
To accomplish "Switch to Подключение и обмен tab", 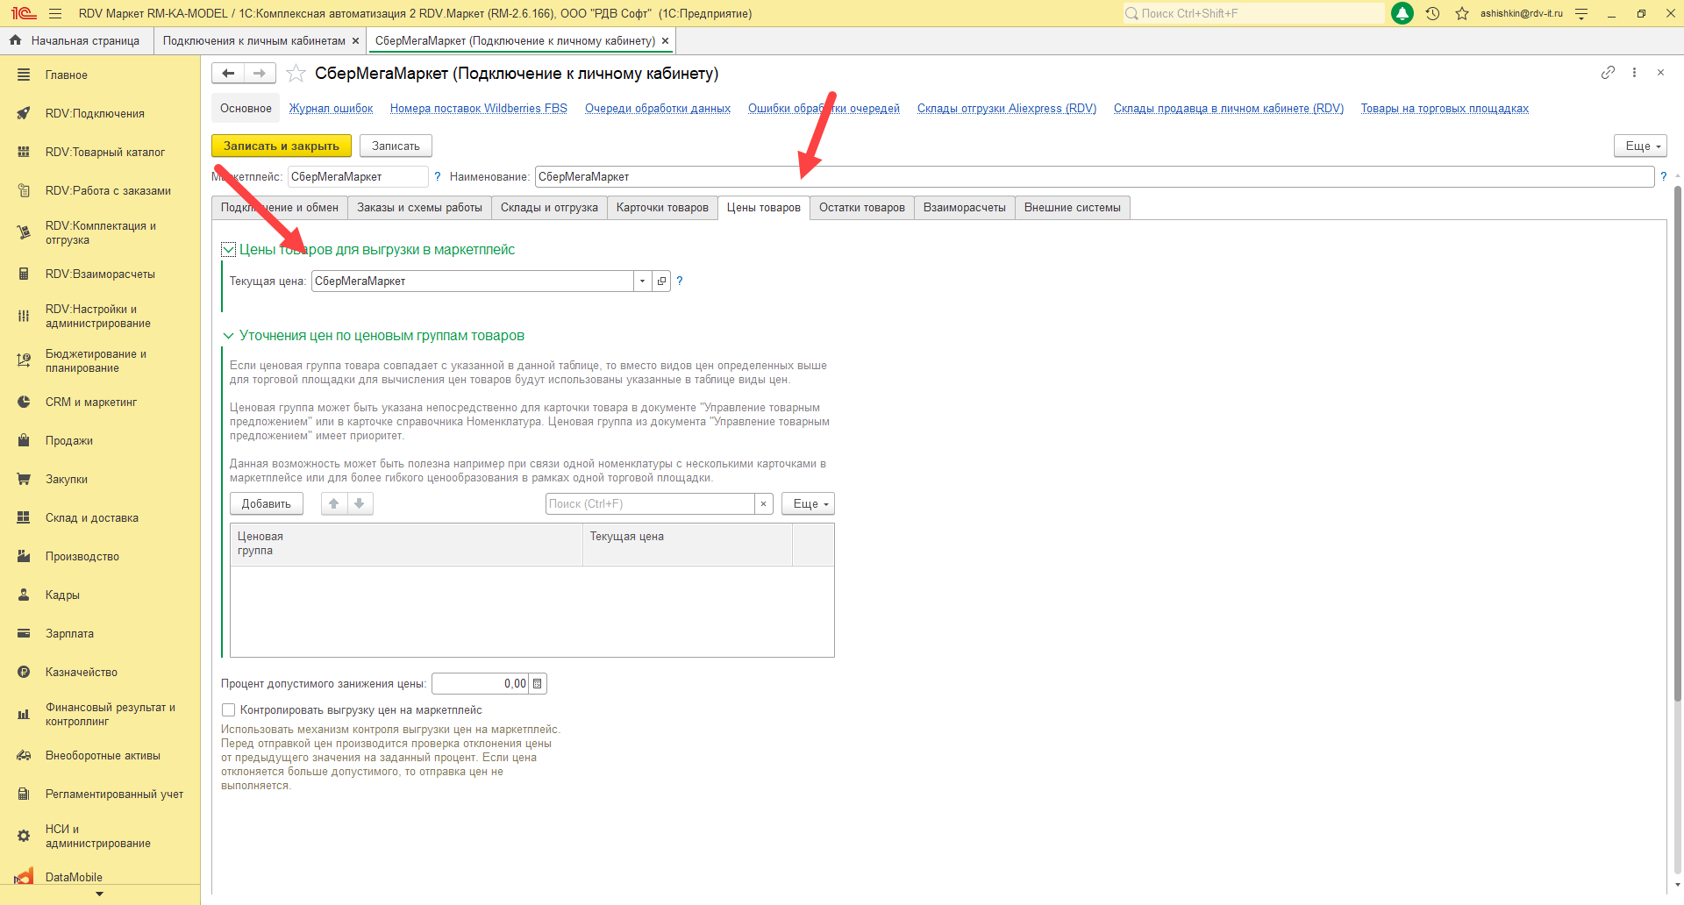I will click(280, 207).
